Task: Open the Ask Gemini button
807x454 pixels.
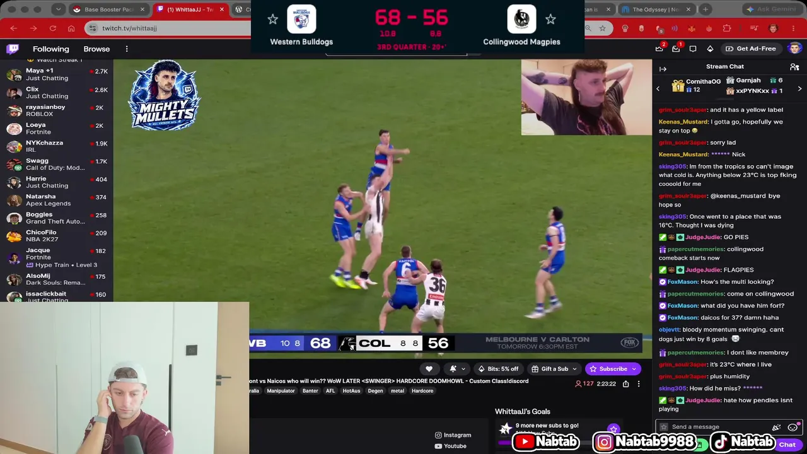Action: click(774, 9)
